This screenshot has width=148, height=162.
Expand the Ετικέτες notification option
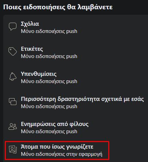coord(76,53)
